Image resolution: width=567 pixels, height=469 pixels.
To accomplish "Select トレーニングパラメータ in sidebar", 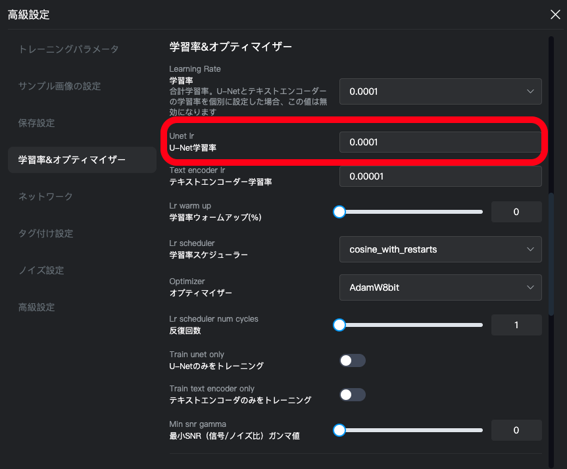I will [68, 49].
